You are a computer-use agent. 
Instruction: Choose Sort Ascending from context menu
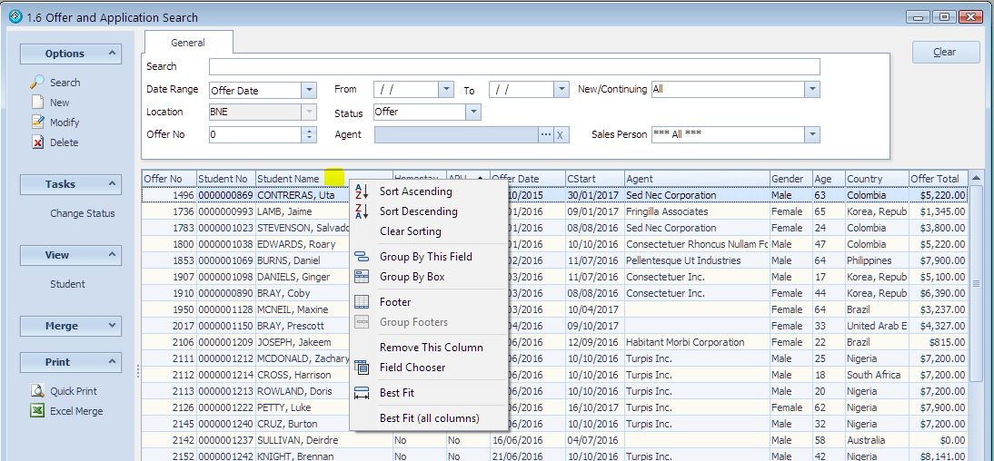415,191
